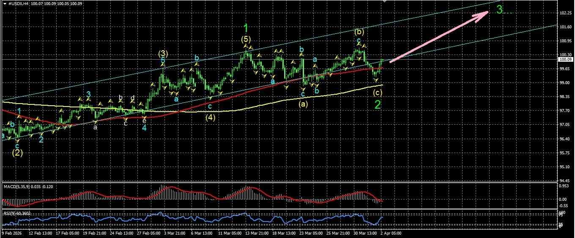Select the green wave 3 target label
Viewport: 575px width, 238px height.
pyautogui.click(x=500, y=10)
